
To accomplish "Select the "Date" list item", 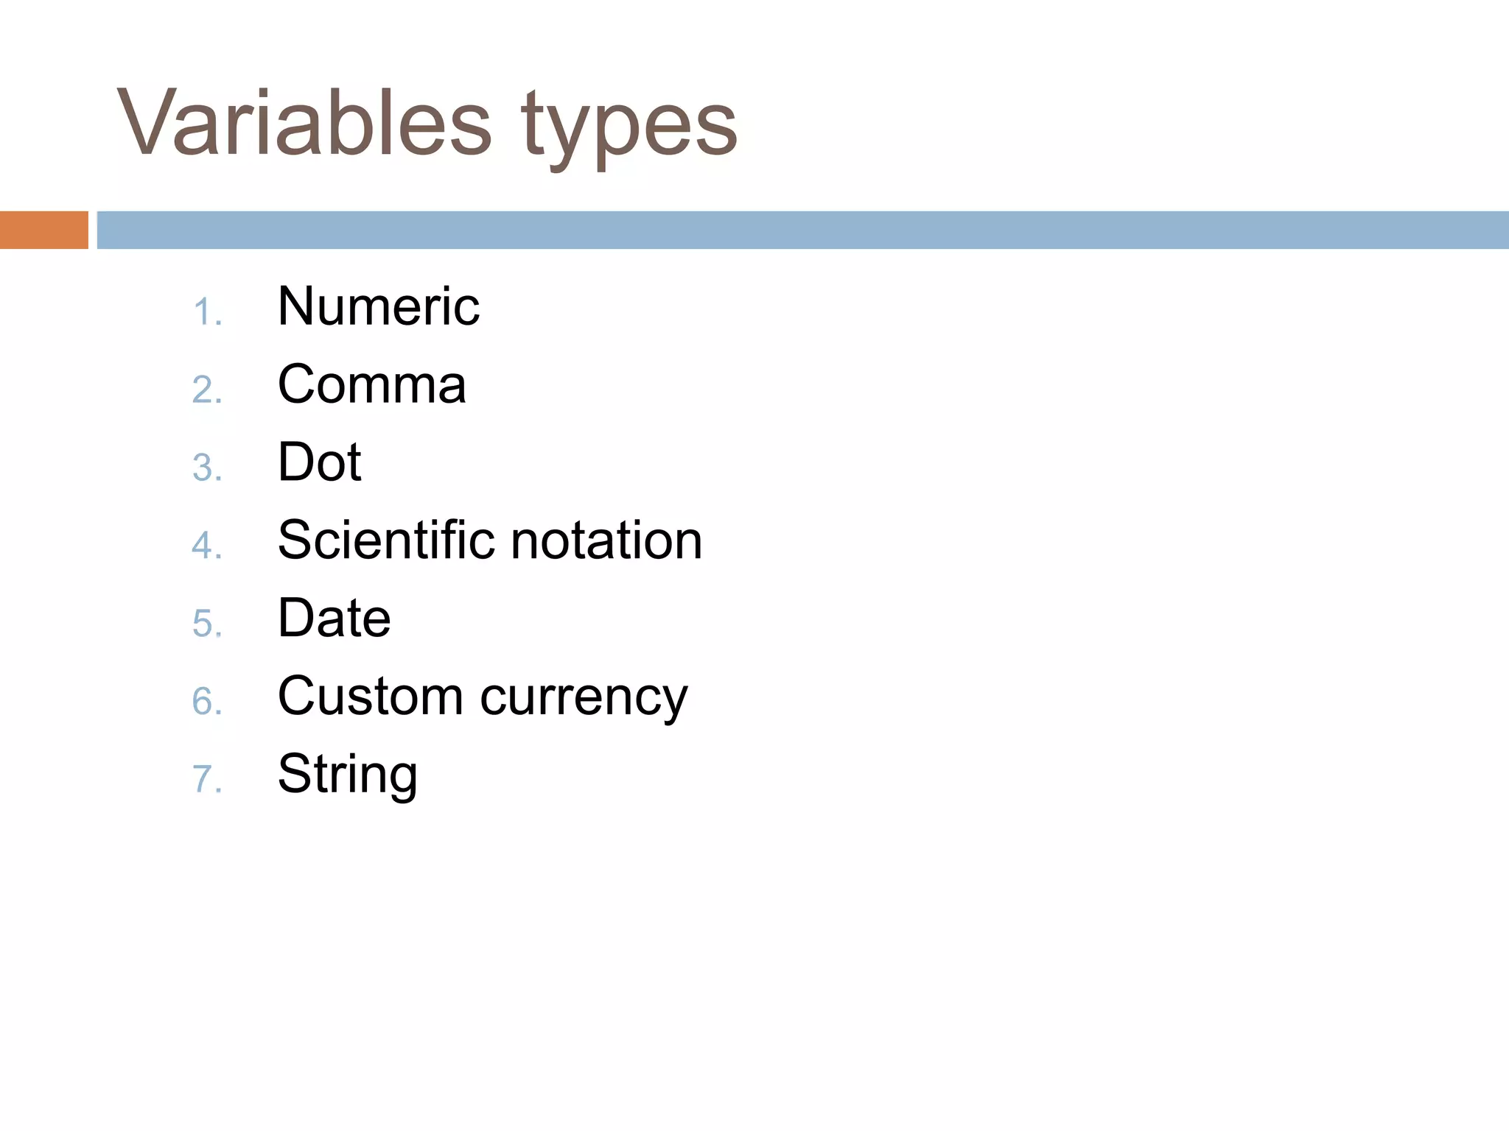I will pos(334,618).
